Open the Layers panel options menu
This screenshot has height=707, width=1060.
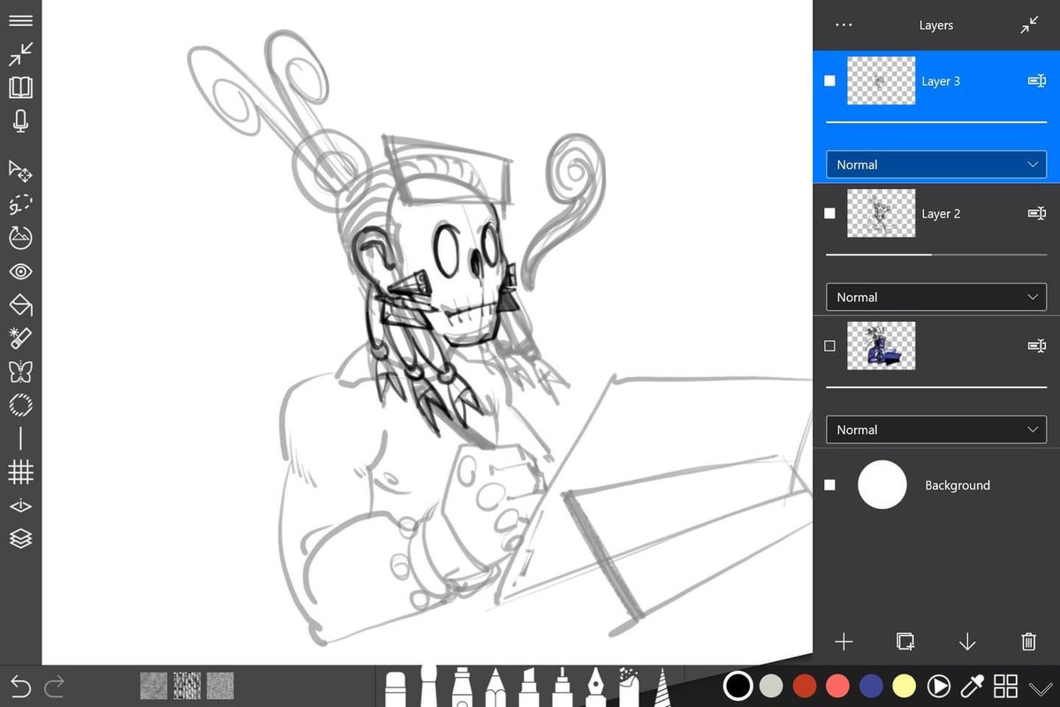pos(843,25)
